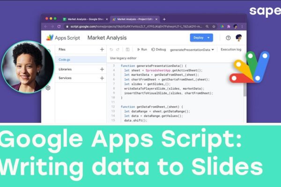Viewport: 281px width, 187px height.
Task: Click the Google Drive extension icon
Action: click(x=222, y=27)
